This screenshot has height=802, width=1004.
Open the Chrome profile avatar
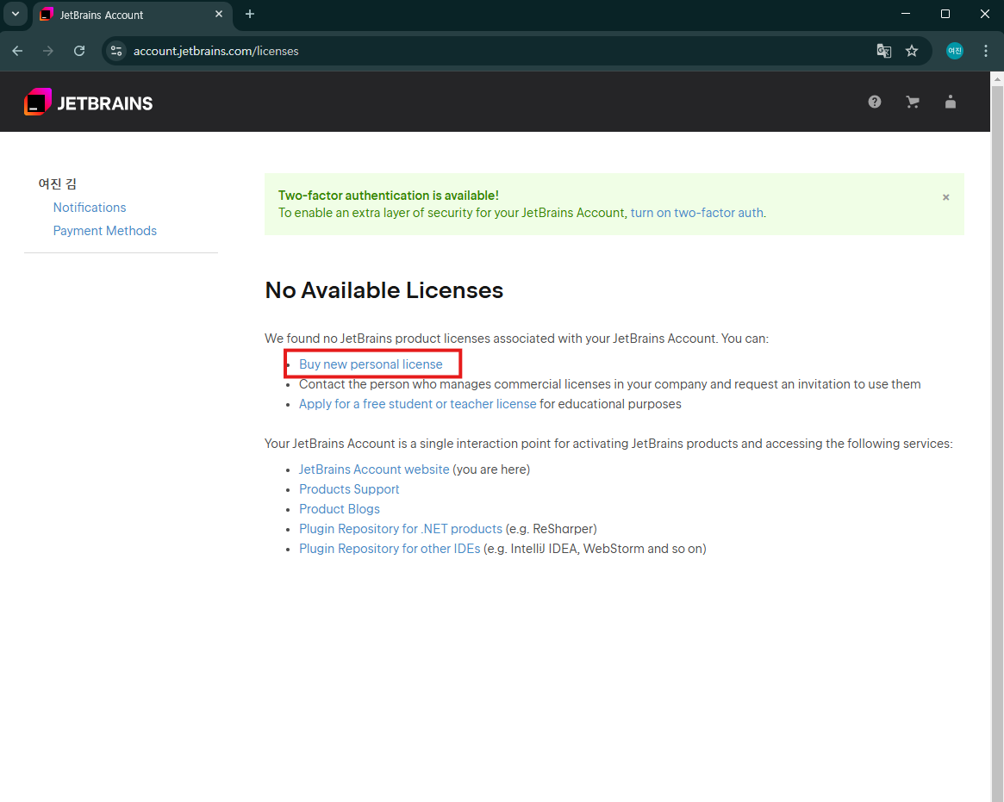pyautogui.click(x=955, y=51)
